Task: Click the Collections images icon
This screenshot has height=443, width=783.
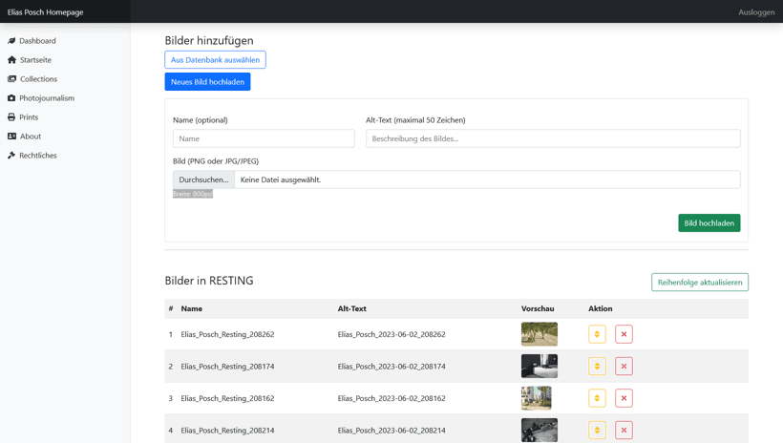Action: (x=11, y=79)
